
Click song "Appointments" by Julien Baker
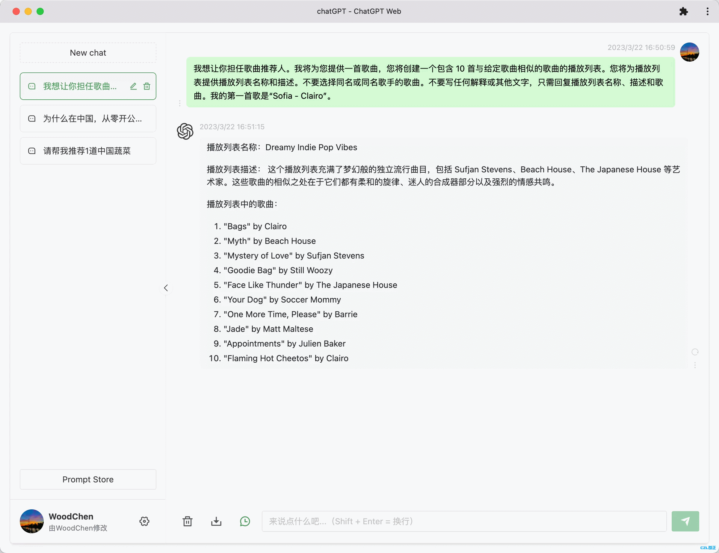click(x=284, y=344)
